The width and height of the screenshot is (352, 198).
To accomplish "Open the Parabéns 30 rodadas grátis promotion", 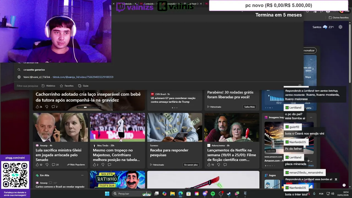I will click(x=230, y=95).
